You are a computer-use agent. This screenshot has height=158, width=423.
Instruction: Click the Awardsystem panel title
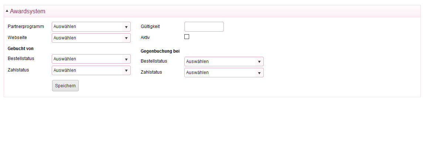27,11
